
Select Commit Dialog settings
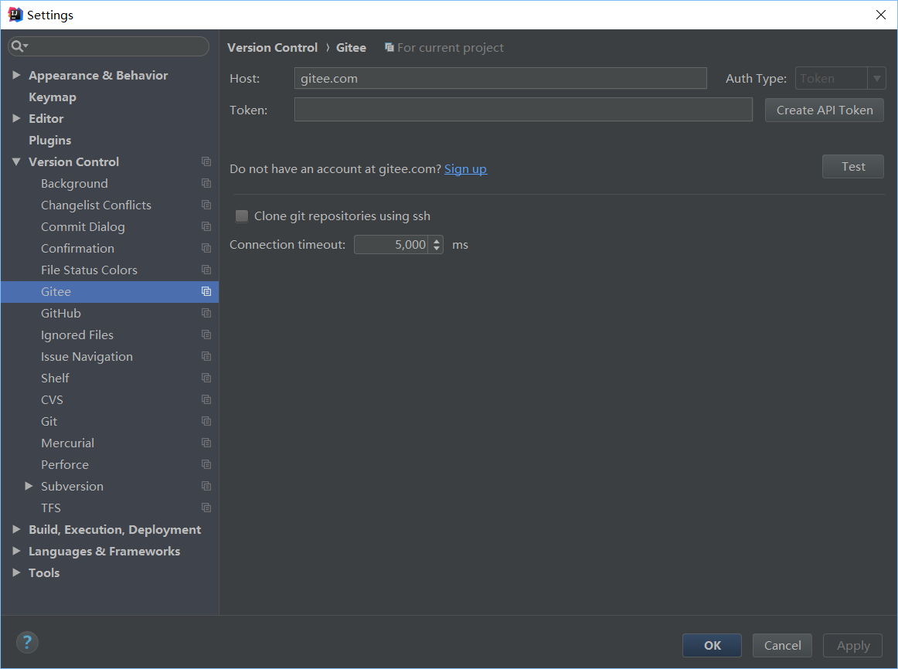(x=83, y=226)
